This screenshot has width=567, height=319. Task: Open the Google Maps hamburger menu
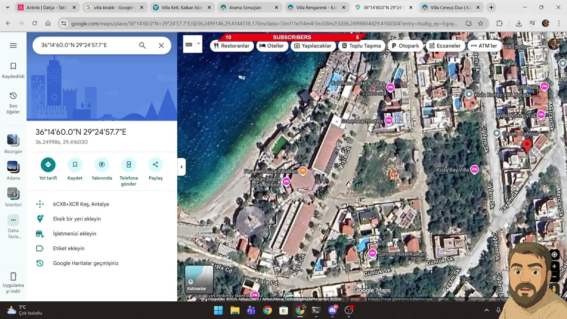pyautogui.click(x=13, y=45)
